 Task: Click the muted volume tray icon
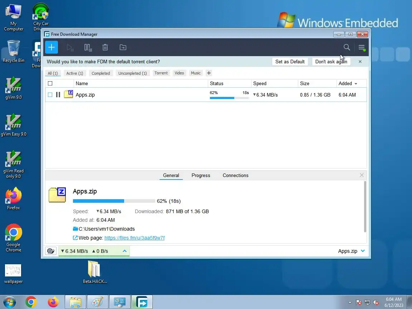[x=376, y=303]
